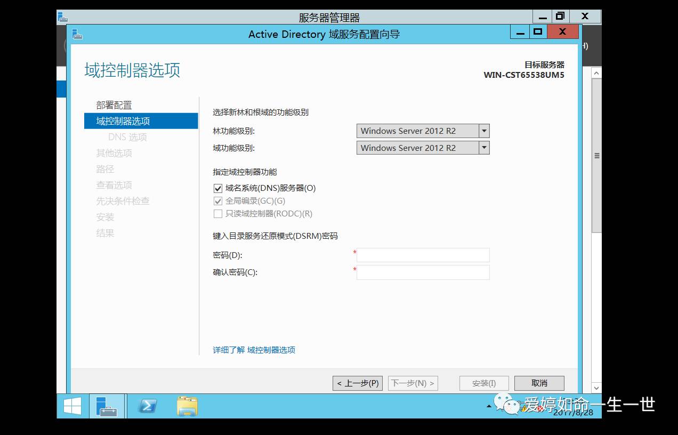The image size is (678, 435).
Task: Minimize the Active Directory wizard window
Action: pos(519,32)
